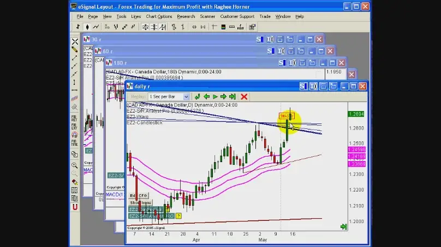441x247 pixels.
Task: Open the Trade menu
Action: click(x=265, y=16)
